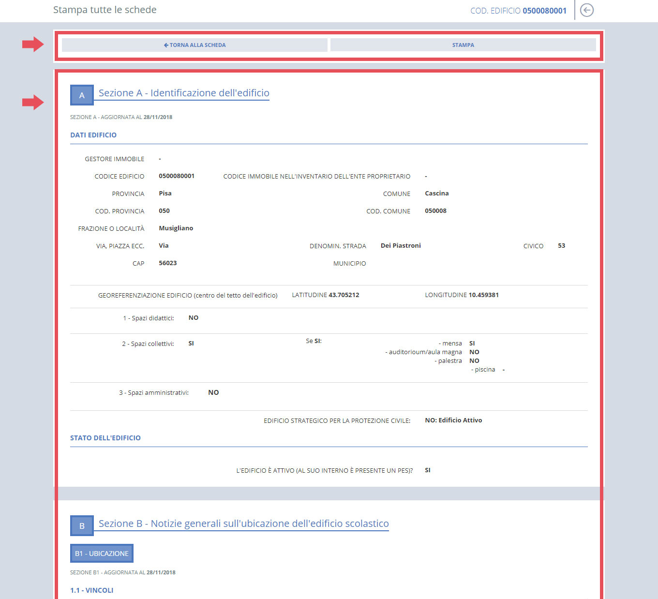Select the B1 - UBICAZIONE tab
658x599 pixels.
coord(102,554)
